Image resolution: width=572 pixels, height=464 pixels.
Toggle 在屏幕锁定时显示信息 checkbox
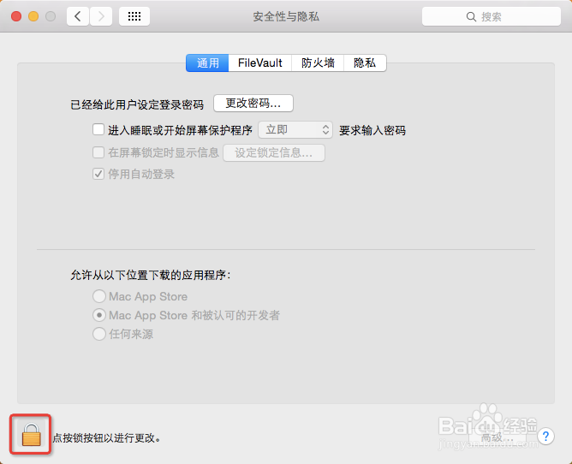(98, 152)
